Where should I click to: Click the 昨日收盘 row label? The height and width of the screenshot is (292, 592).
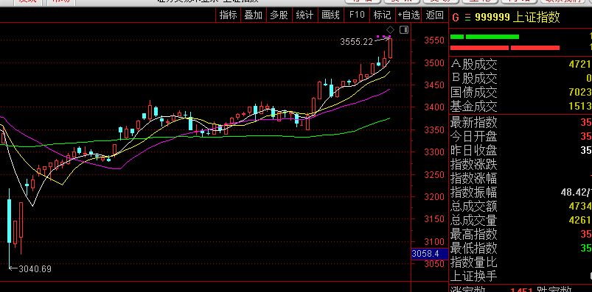click(x=474, y=150)
